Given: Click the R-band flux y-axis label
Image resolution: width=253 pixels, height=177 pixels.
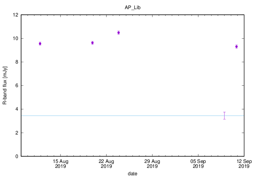Looking at the screenshot, I should pos(5,86).
